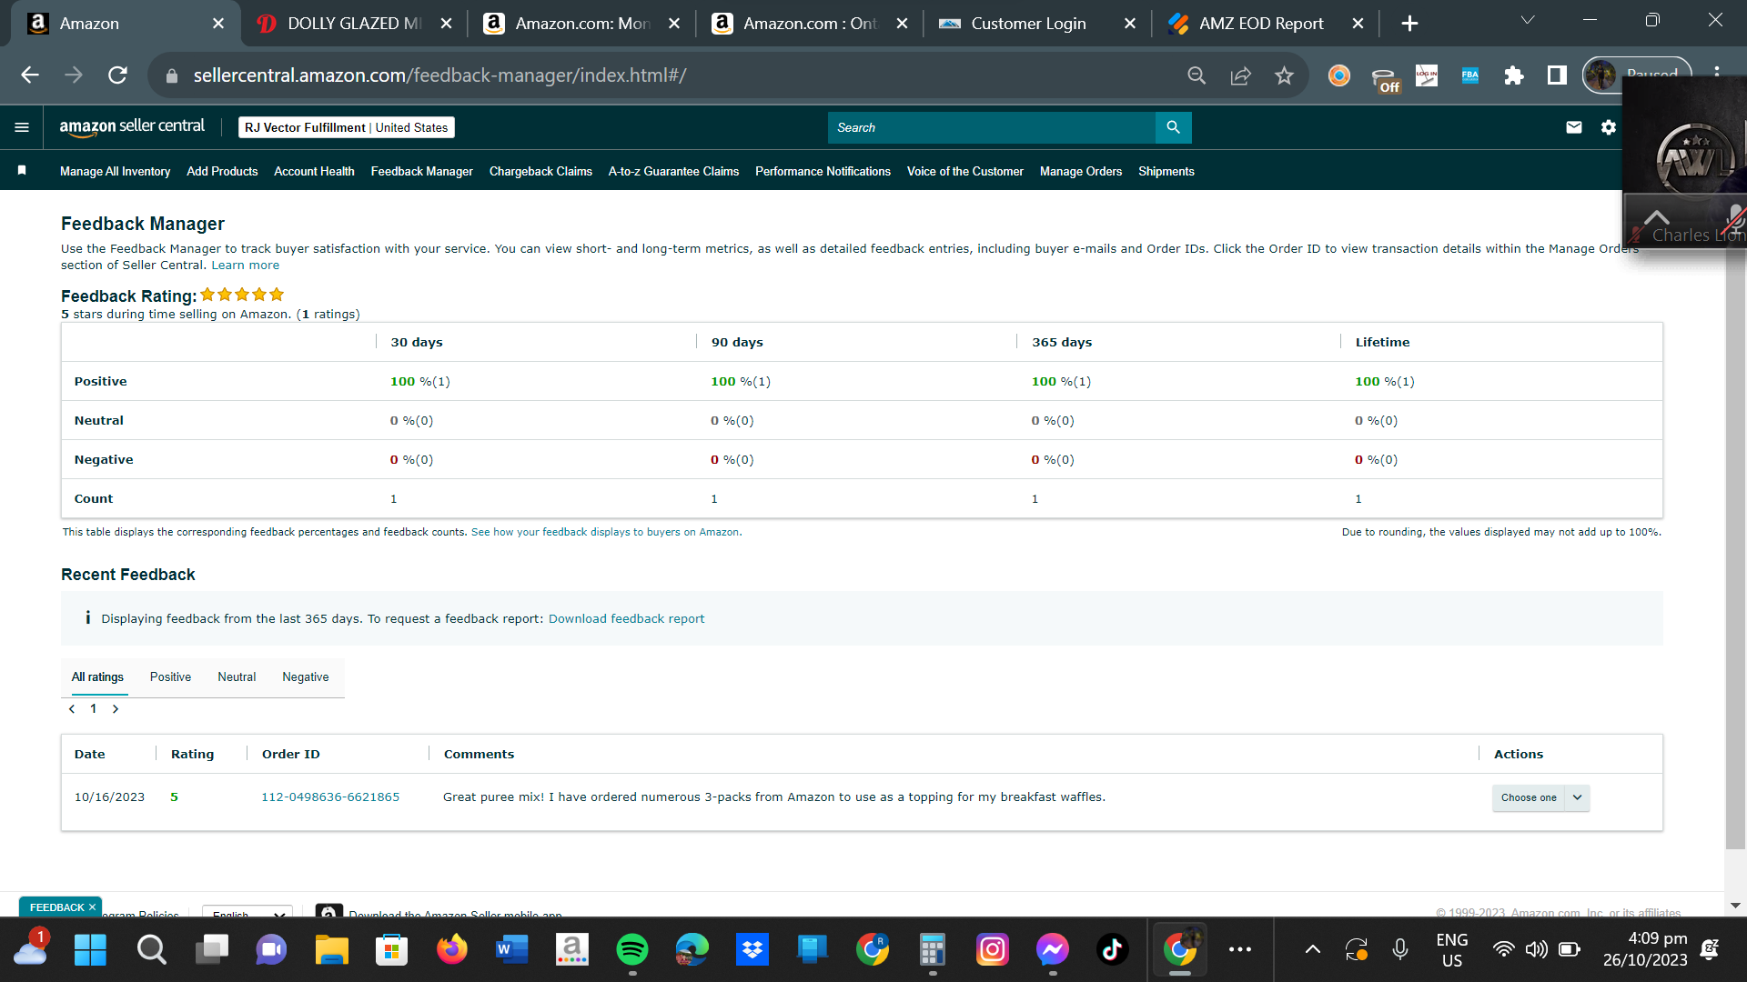1747x982 pixels.
Task: Open the Seller Central hamburger menu
Action: 22,127
